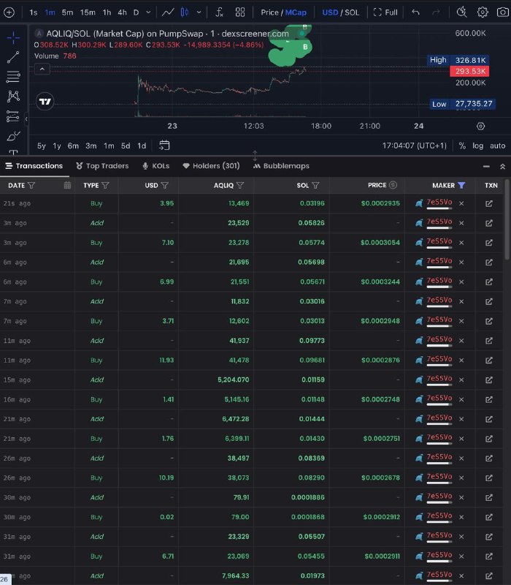
Task: Open TXN link for the first transaction
Action: (x=489, y=203)
